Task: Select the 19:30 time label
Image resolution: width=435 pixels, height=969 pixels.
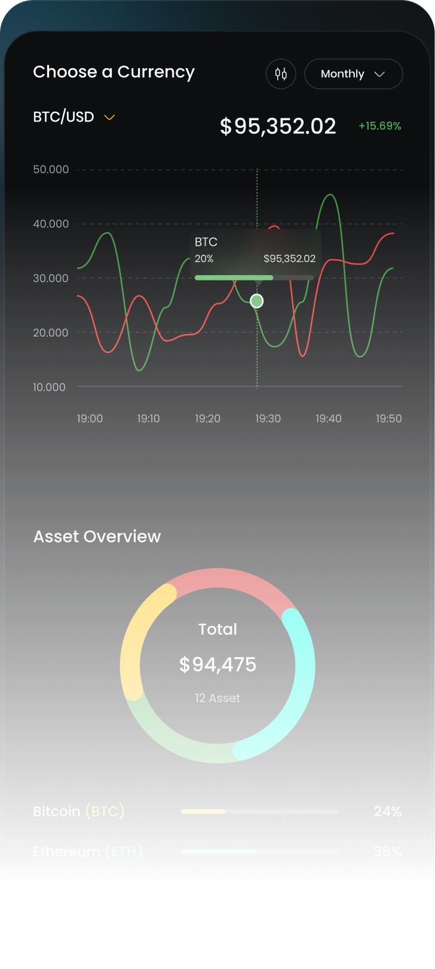Action: 268,419
